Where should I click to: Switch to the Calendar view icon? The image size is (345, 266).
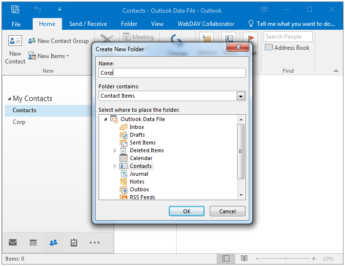tap(33, 243)
